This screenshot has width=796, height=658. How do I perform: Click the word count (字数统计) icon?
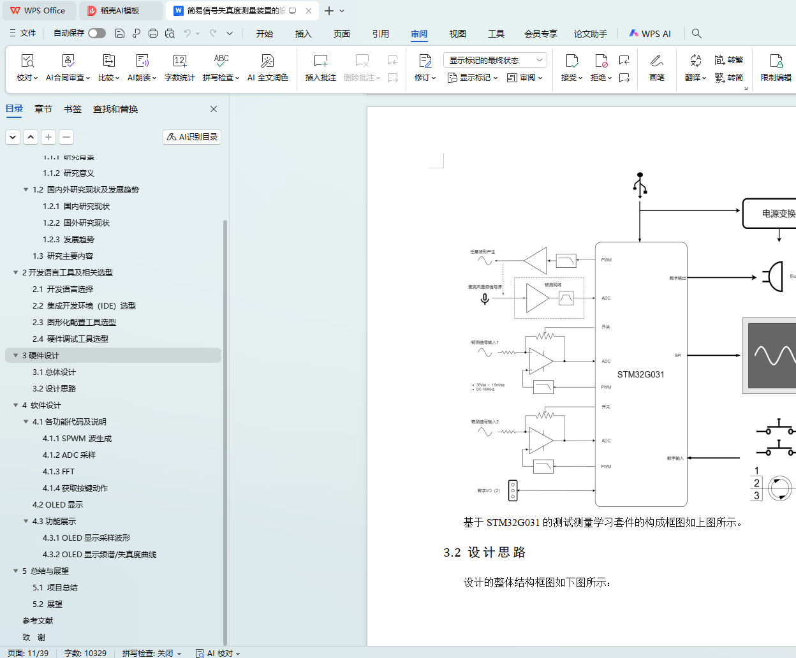pos(179,61)
